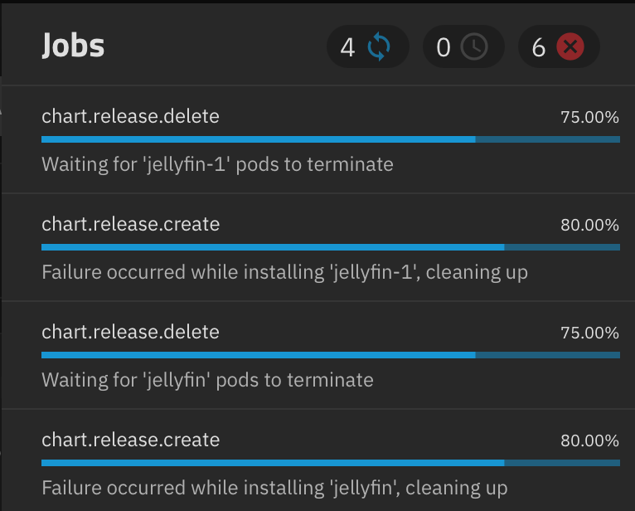Open last chart.release.create job for jellyfin
Viewport: 635px width, 511px height.
click(x=317, y=460)
